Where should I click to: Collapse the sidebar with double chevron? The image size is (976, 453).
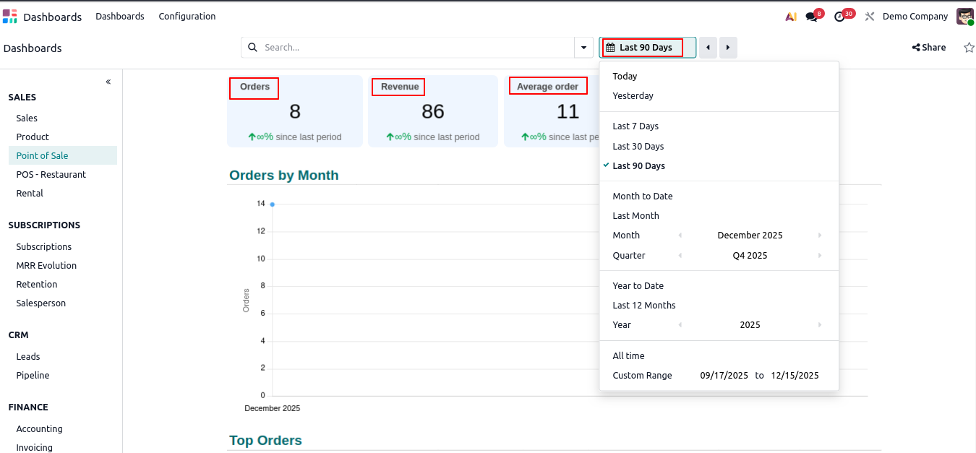point(108,82)
